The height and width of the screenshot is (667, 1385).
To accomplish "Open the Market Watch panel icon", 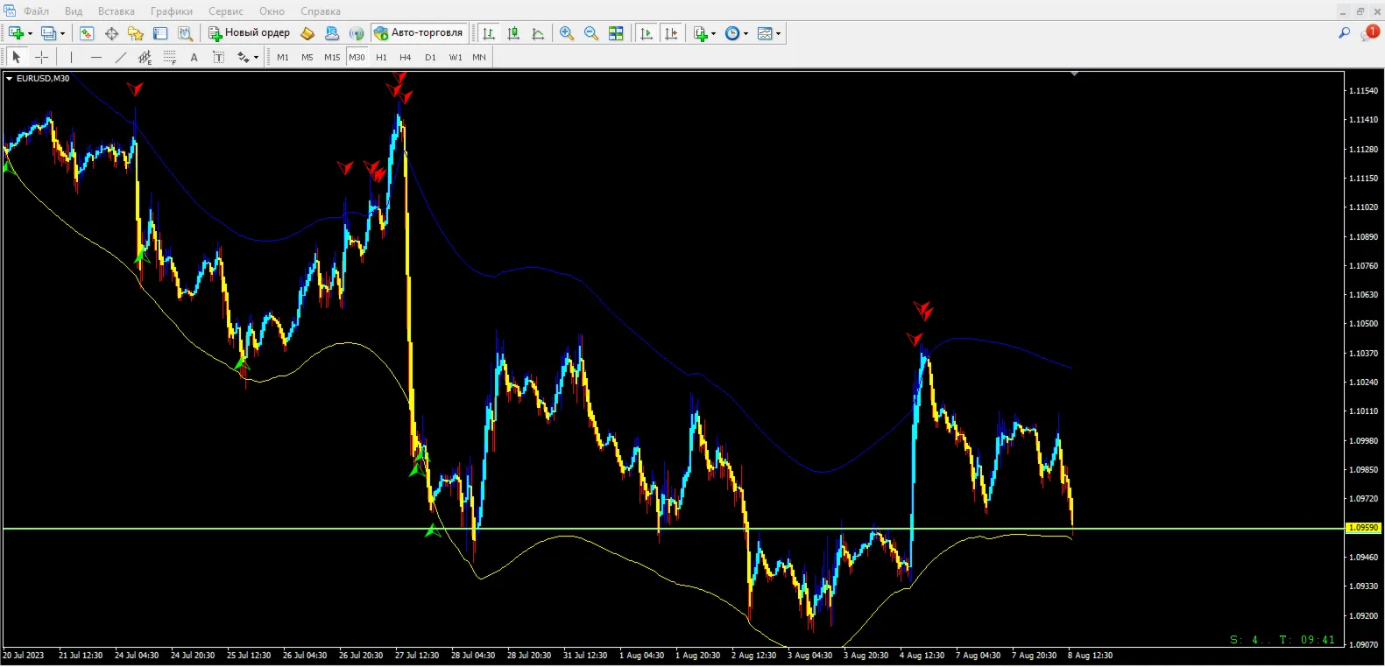I will click(x=87, y=33).
